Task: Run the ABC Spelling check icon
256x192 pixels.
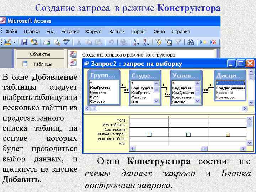Action: pos(66,42)
